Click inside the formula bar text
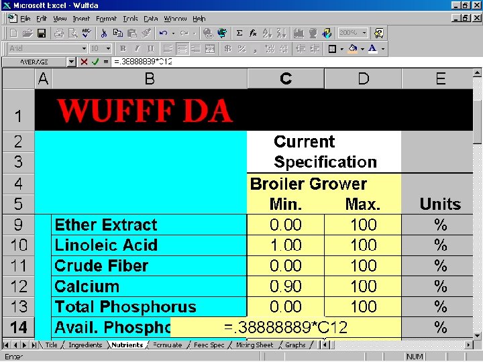This screenshot has height=362, width=483. 143,62
